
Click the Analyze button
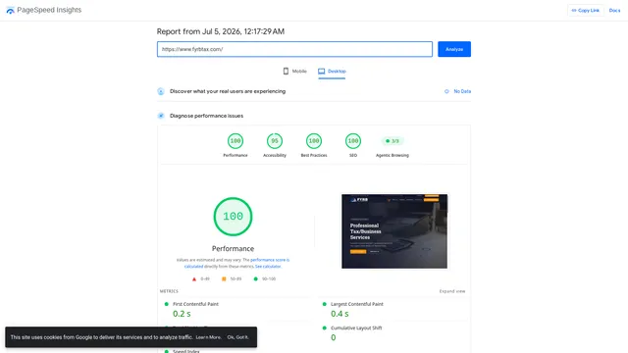[453, 49]
